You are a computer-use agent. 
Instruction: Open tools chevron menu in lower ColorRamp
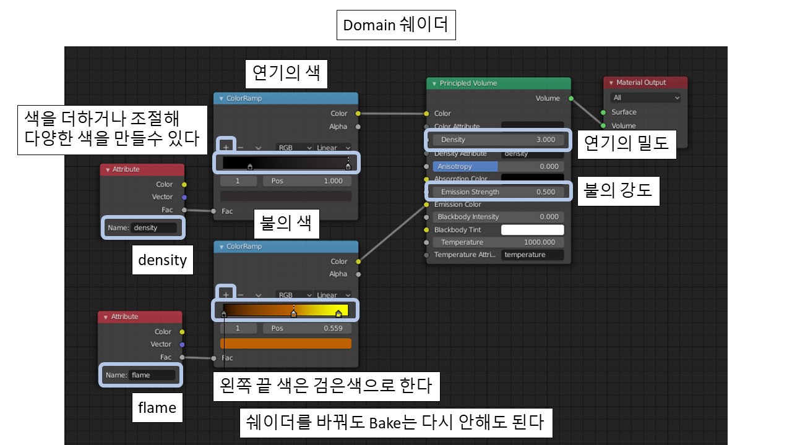click(258, 295)
